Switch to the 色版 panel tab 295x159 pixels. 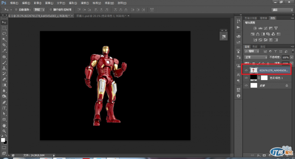tap(255, 46)
